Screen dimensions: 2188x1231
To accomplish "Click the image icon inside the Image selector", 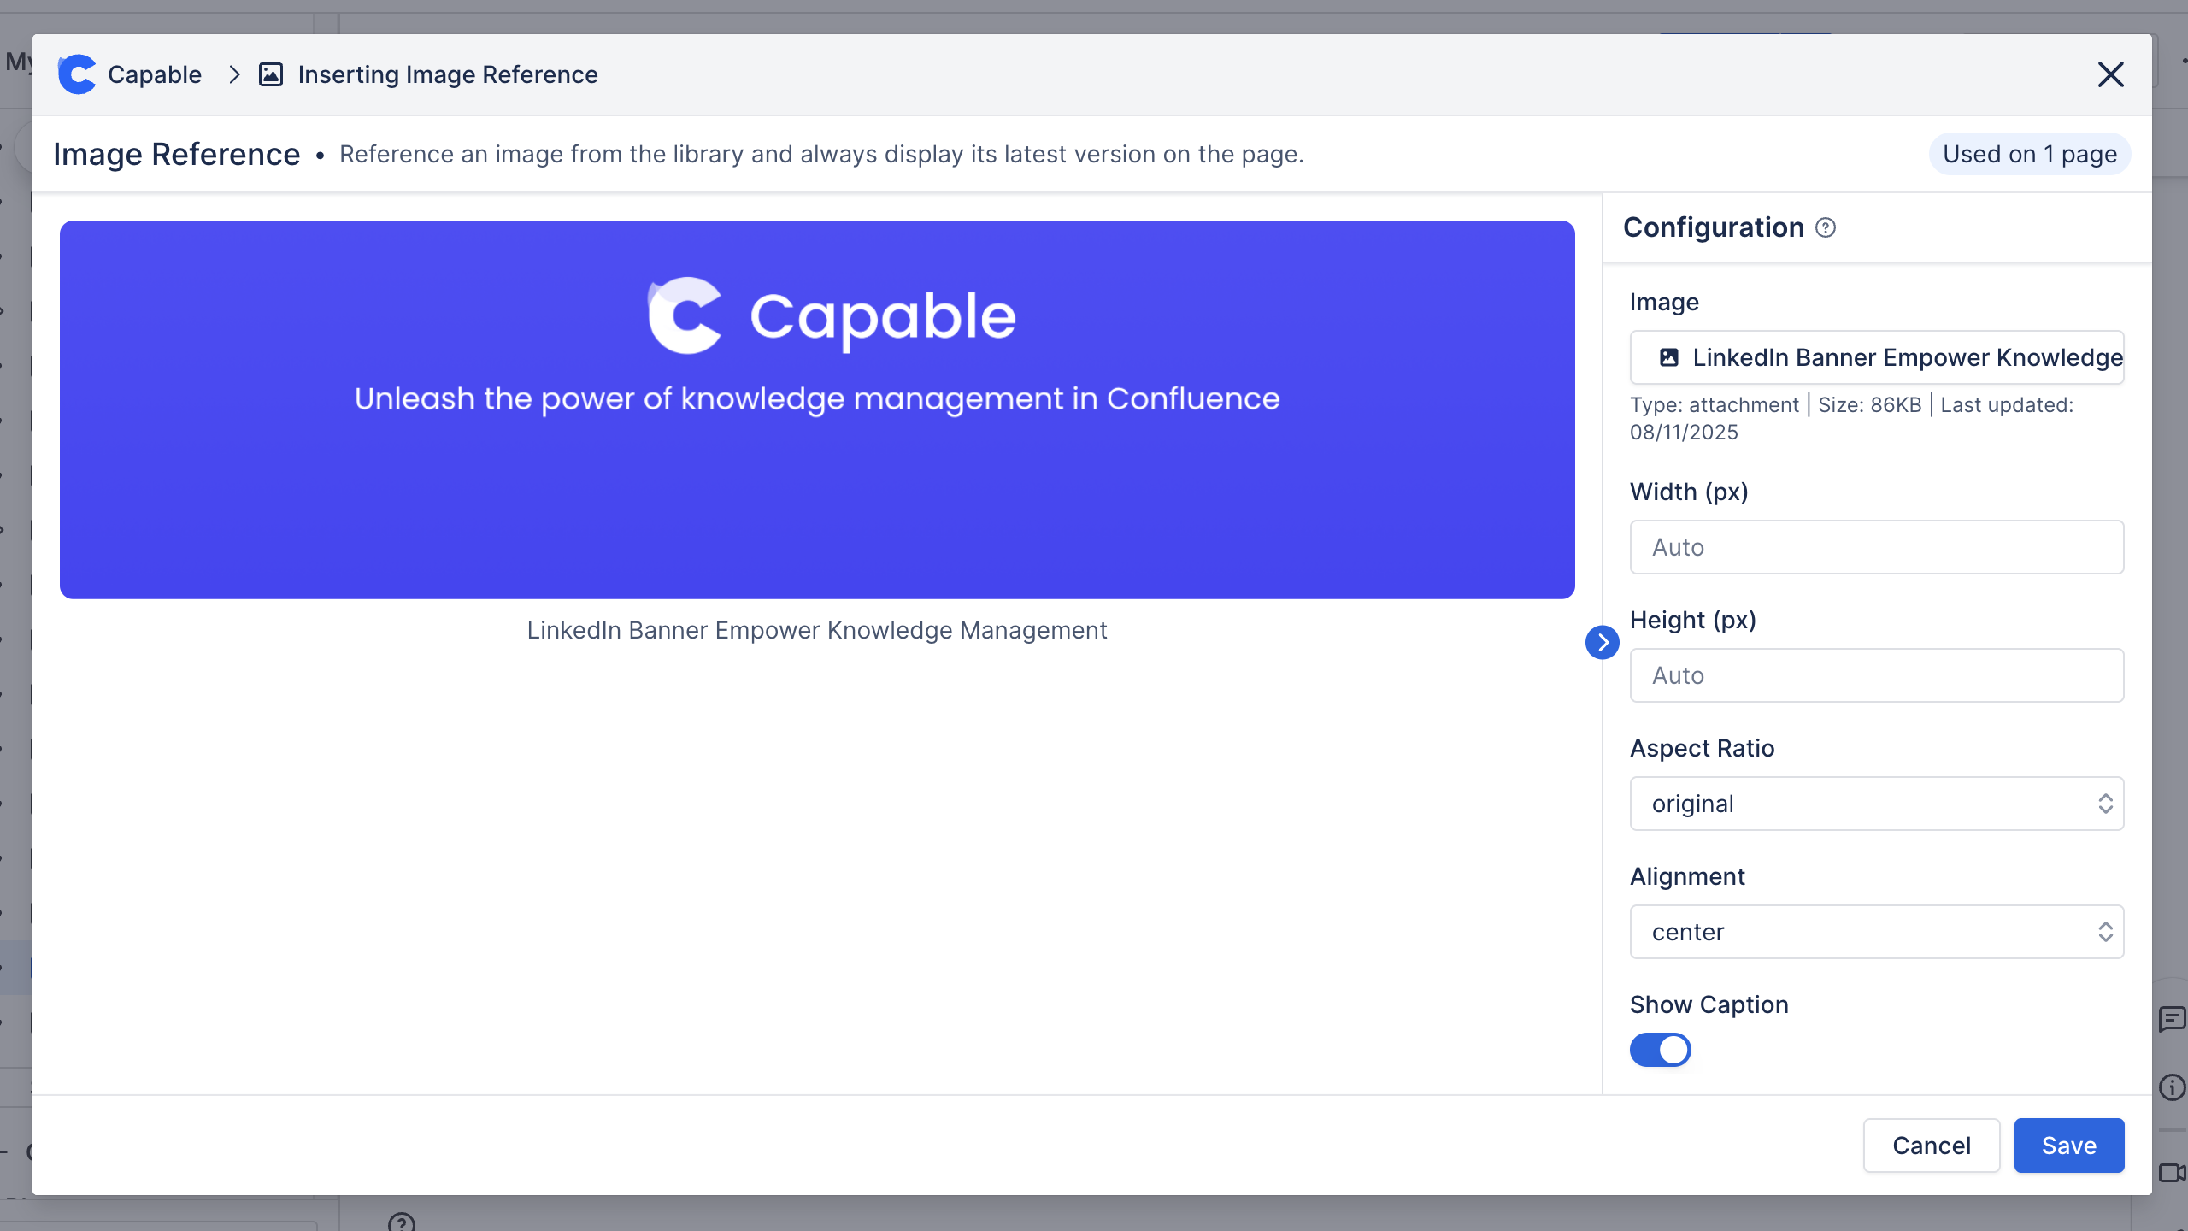I will [1668, 357].
